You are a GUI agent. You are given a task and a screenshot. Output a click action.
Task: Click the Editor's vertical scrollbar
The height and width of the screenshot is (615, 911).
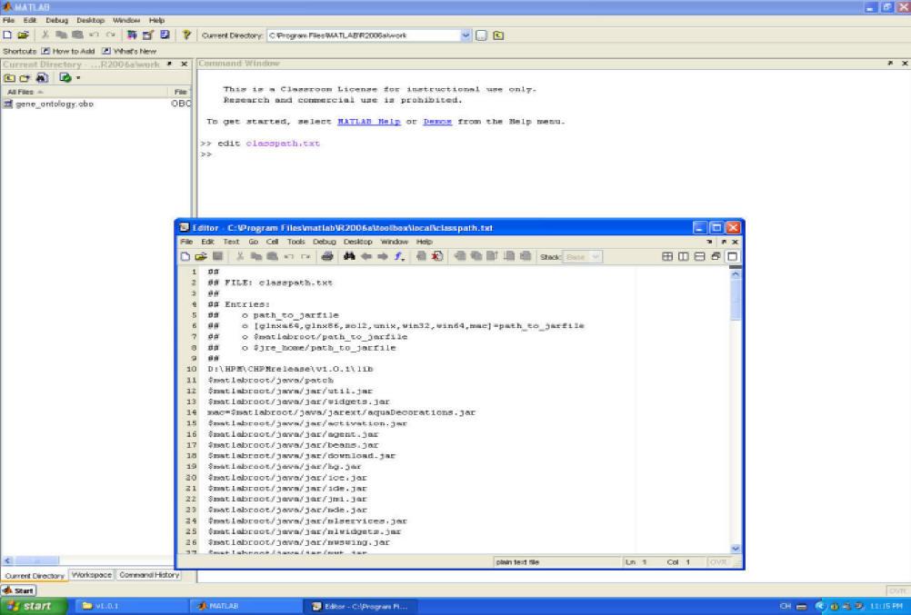[735, 409]
